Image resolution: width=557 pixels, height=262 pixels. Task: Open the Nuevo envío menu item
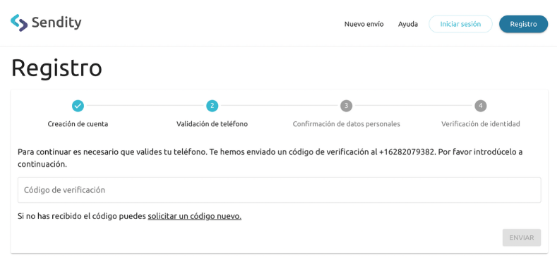point(364,24)
